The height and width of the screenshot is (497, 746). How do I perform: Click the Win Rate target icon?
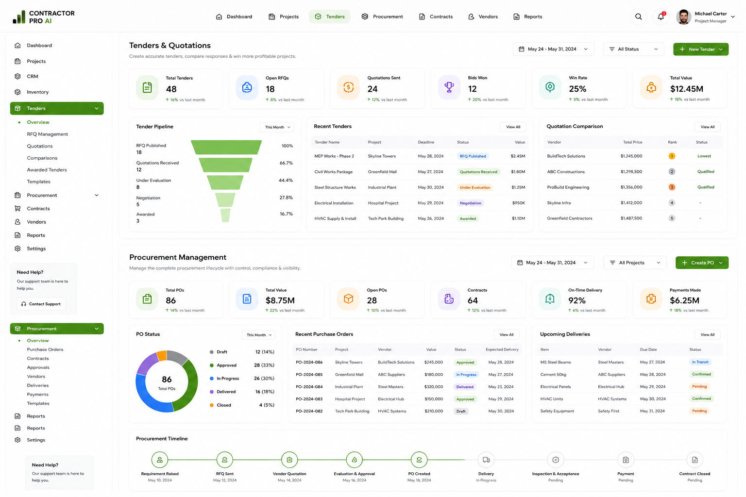[550, 87]
